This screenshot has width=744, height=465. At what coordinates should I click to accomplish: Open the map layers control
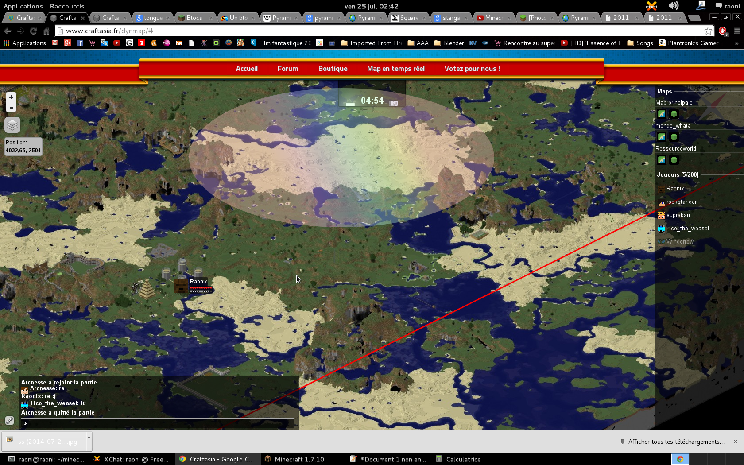(x=12, y=125)
